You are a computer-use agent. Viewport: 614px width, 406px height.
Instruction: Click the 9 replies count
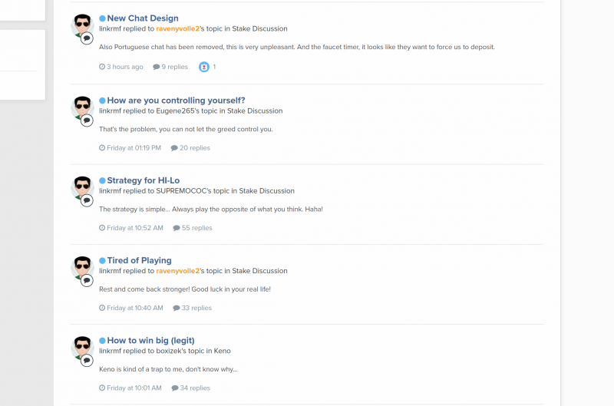(x=175, y=67)
